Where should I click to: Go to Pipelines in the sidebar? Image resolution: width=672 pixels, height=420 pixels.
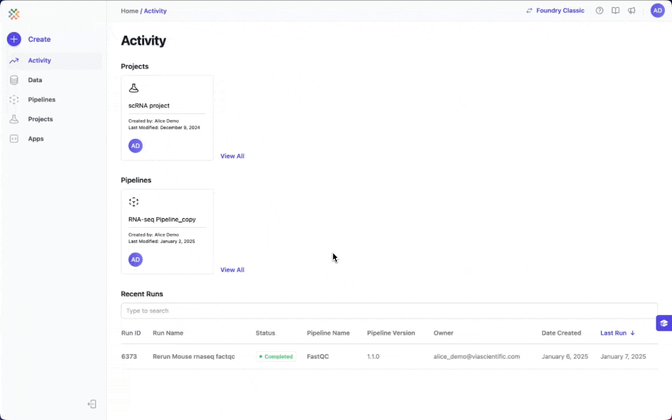point(41,100)
